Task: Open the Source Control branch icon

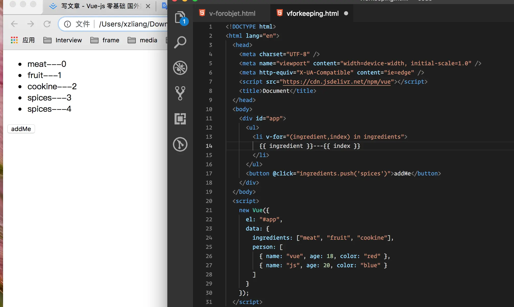Action: [180, 93]
